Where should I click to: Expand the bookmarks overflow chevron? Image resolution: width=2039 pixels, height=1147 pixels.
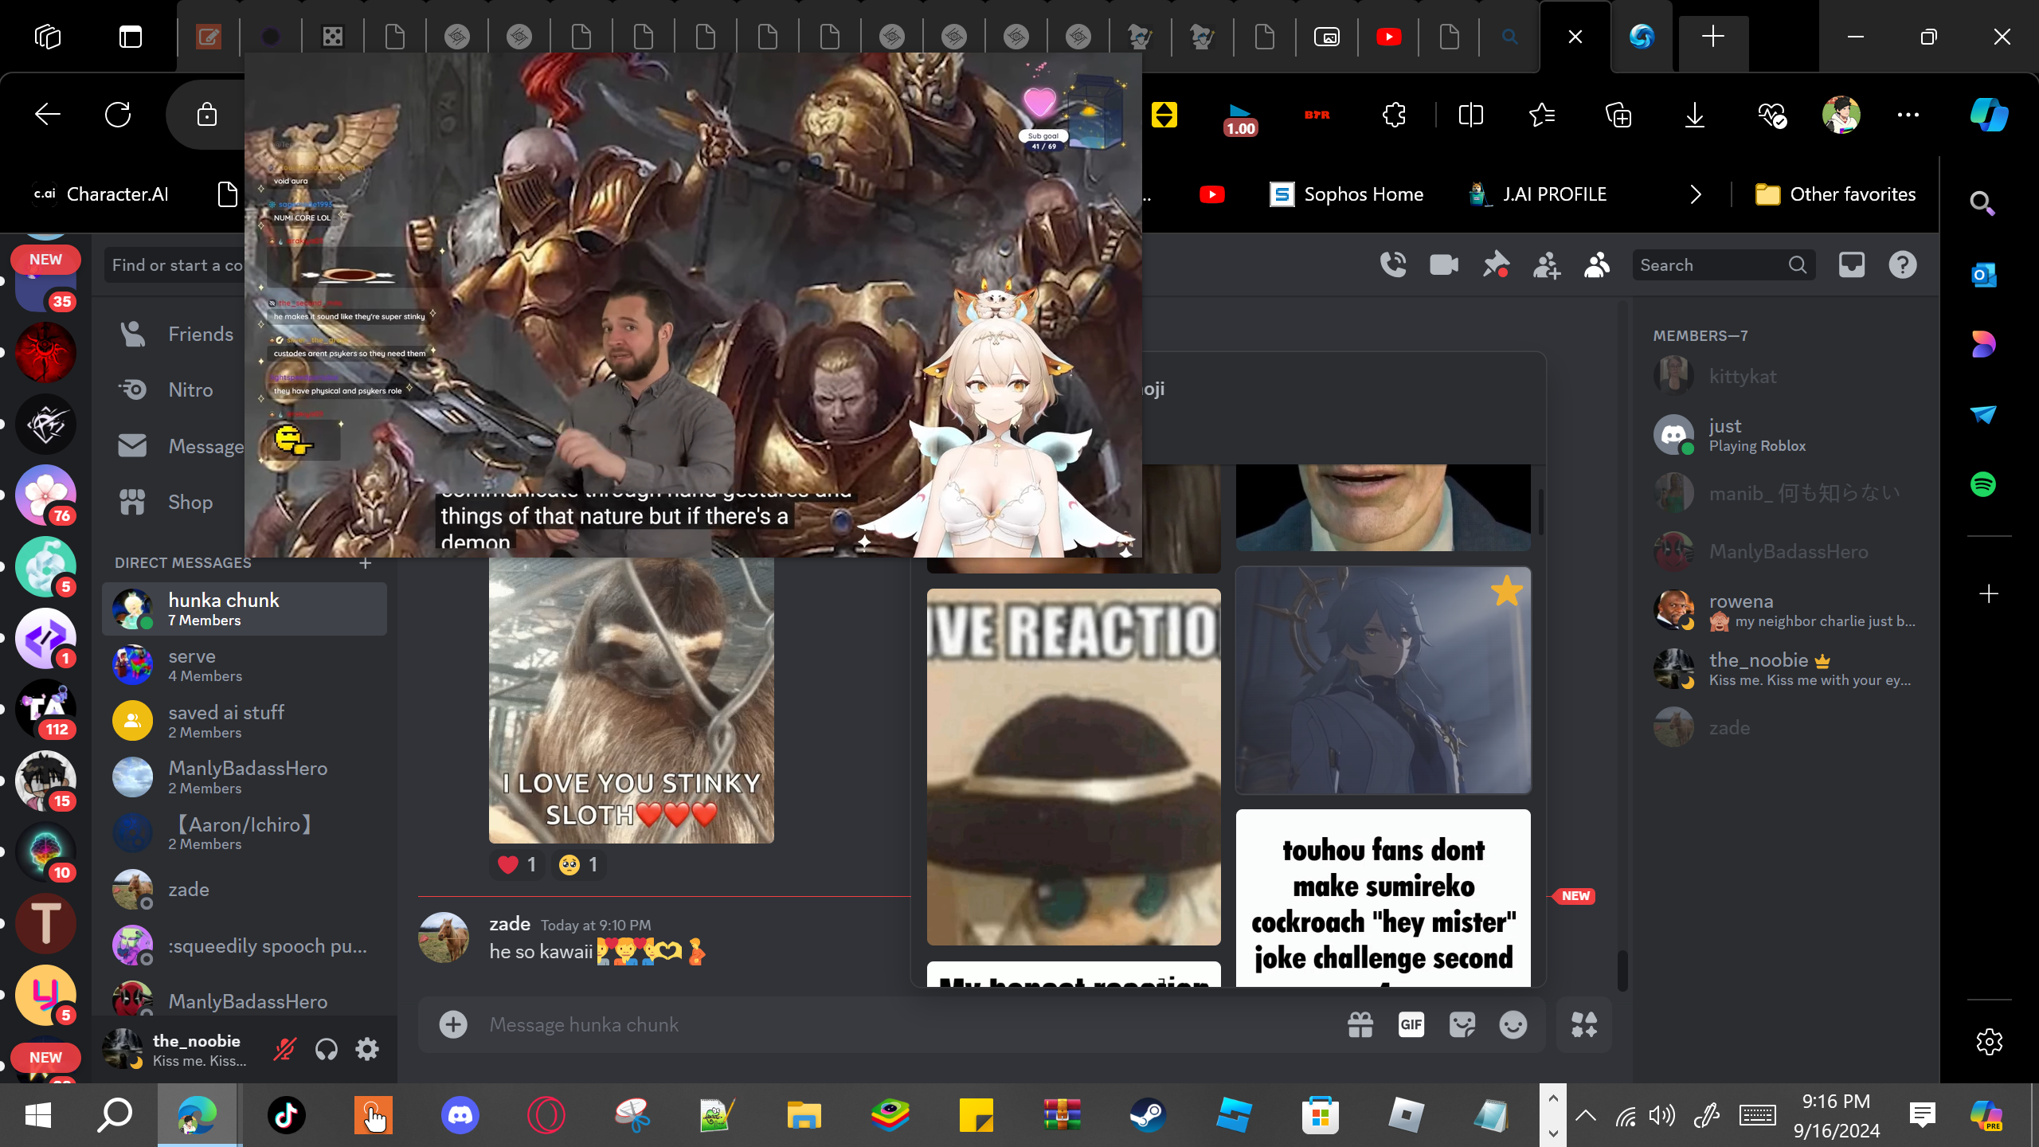click(1696, 194)
